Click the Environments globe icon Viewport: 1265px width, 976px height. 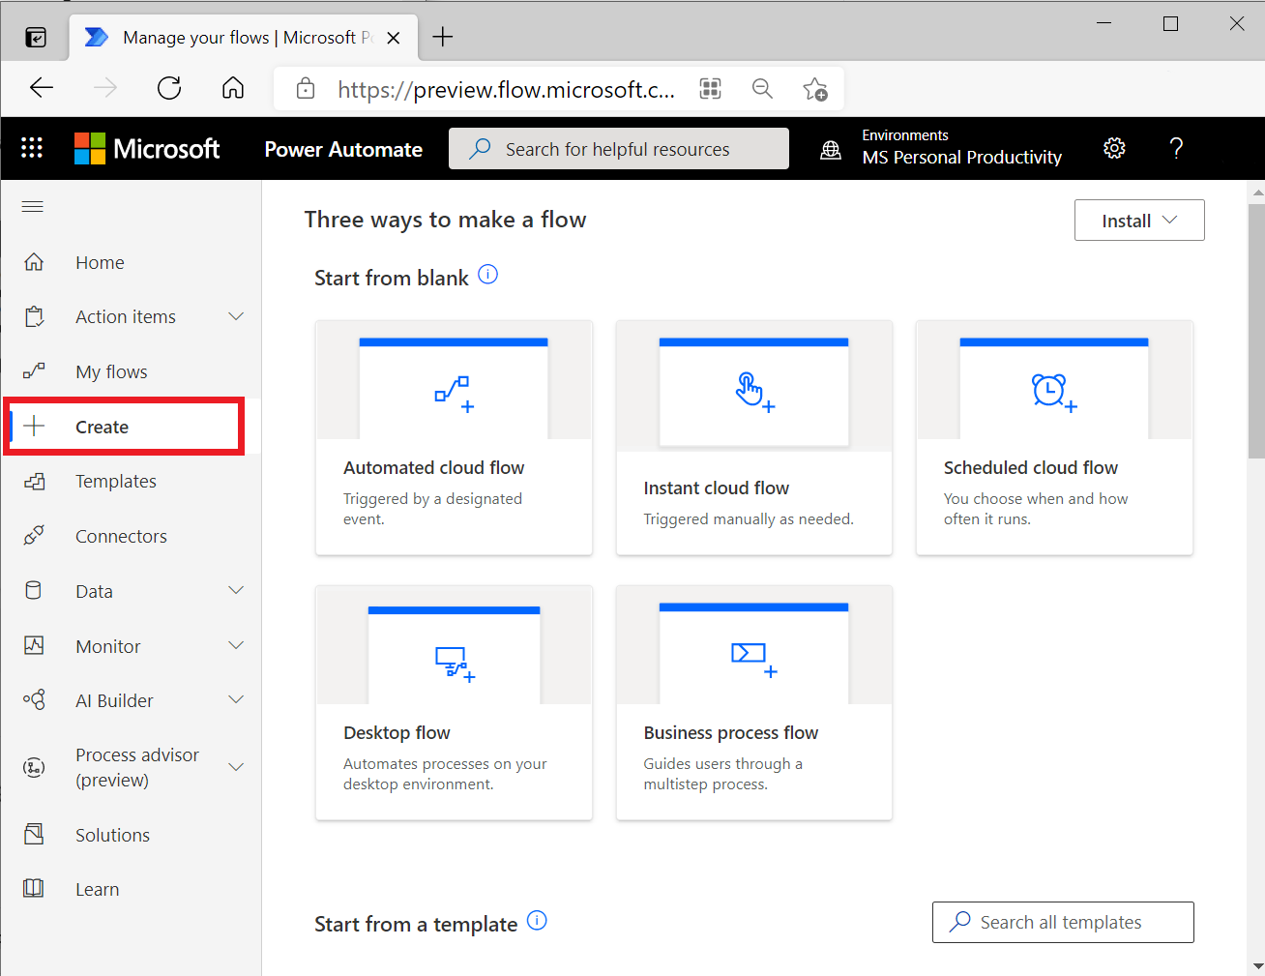[831, 149]
